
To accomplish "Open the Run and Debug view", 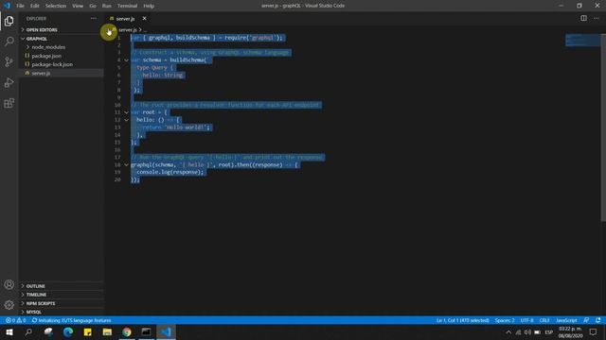I will click(9, 82).
